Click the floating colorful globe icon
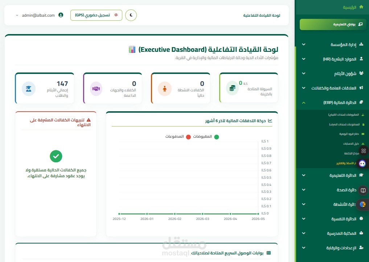The height and width of the screenshot is (262, 369). 362,204
